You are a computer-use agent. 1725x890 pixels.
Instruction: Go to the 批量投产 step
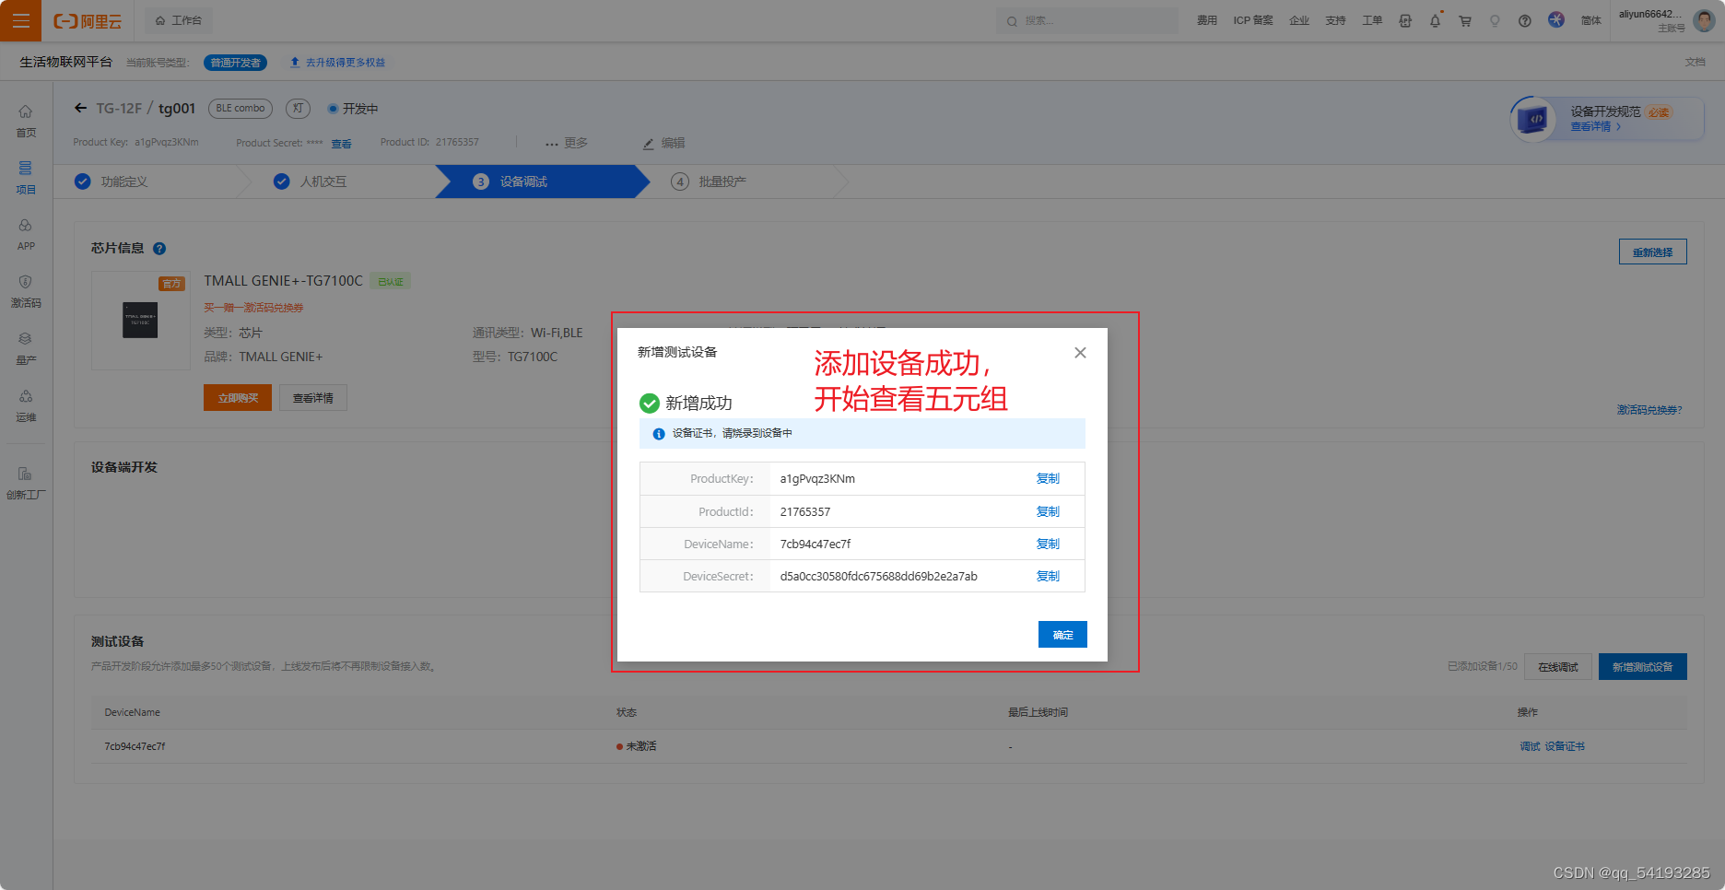click(710, 182)
